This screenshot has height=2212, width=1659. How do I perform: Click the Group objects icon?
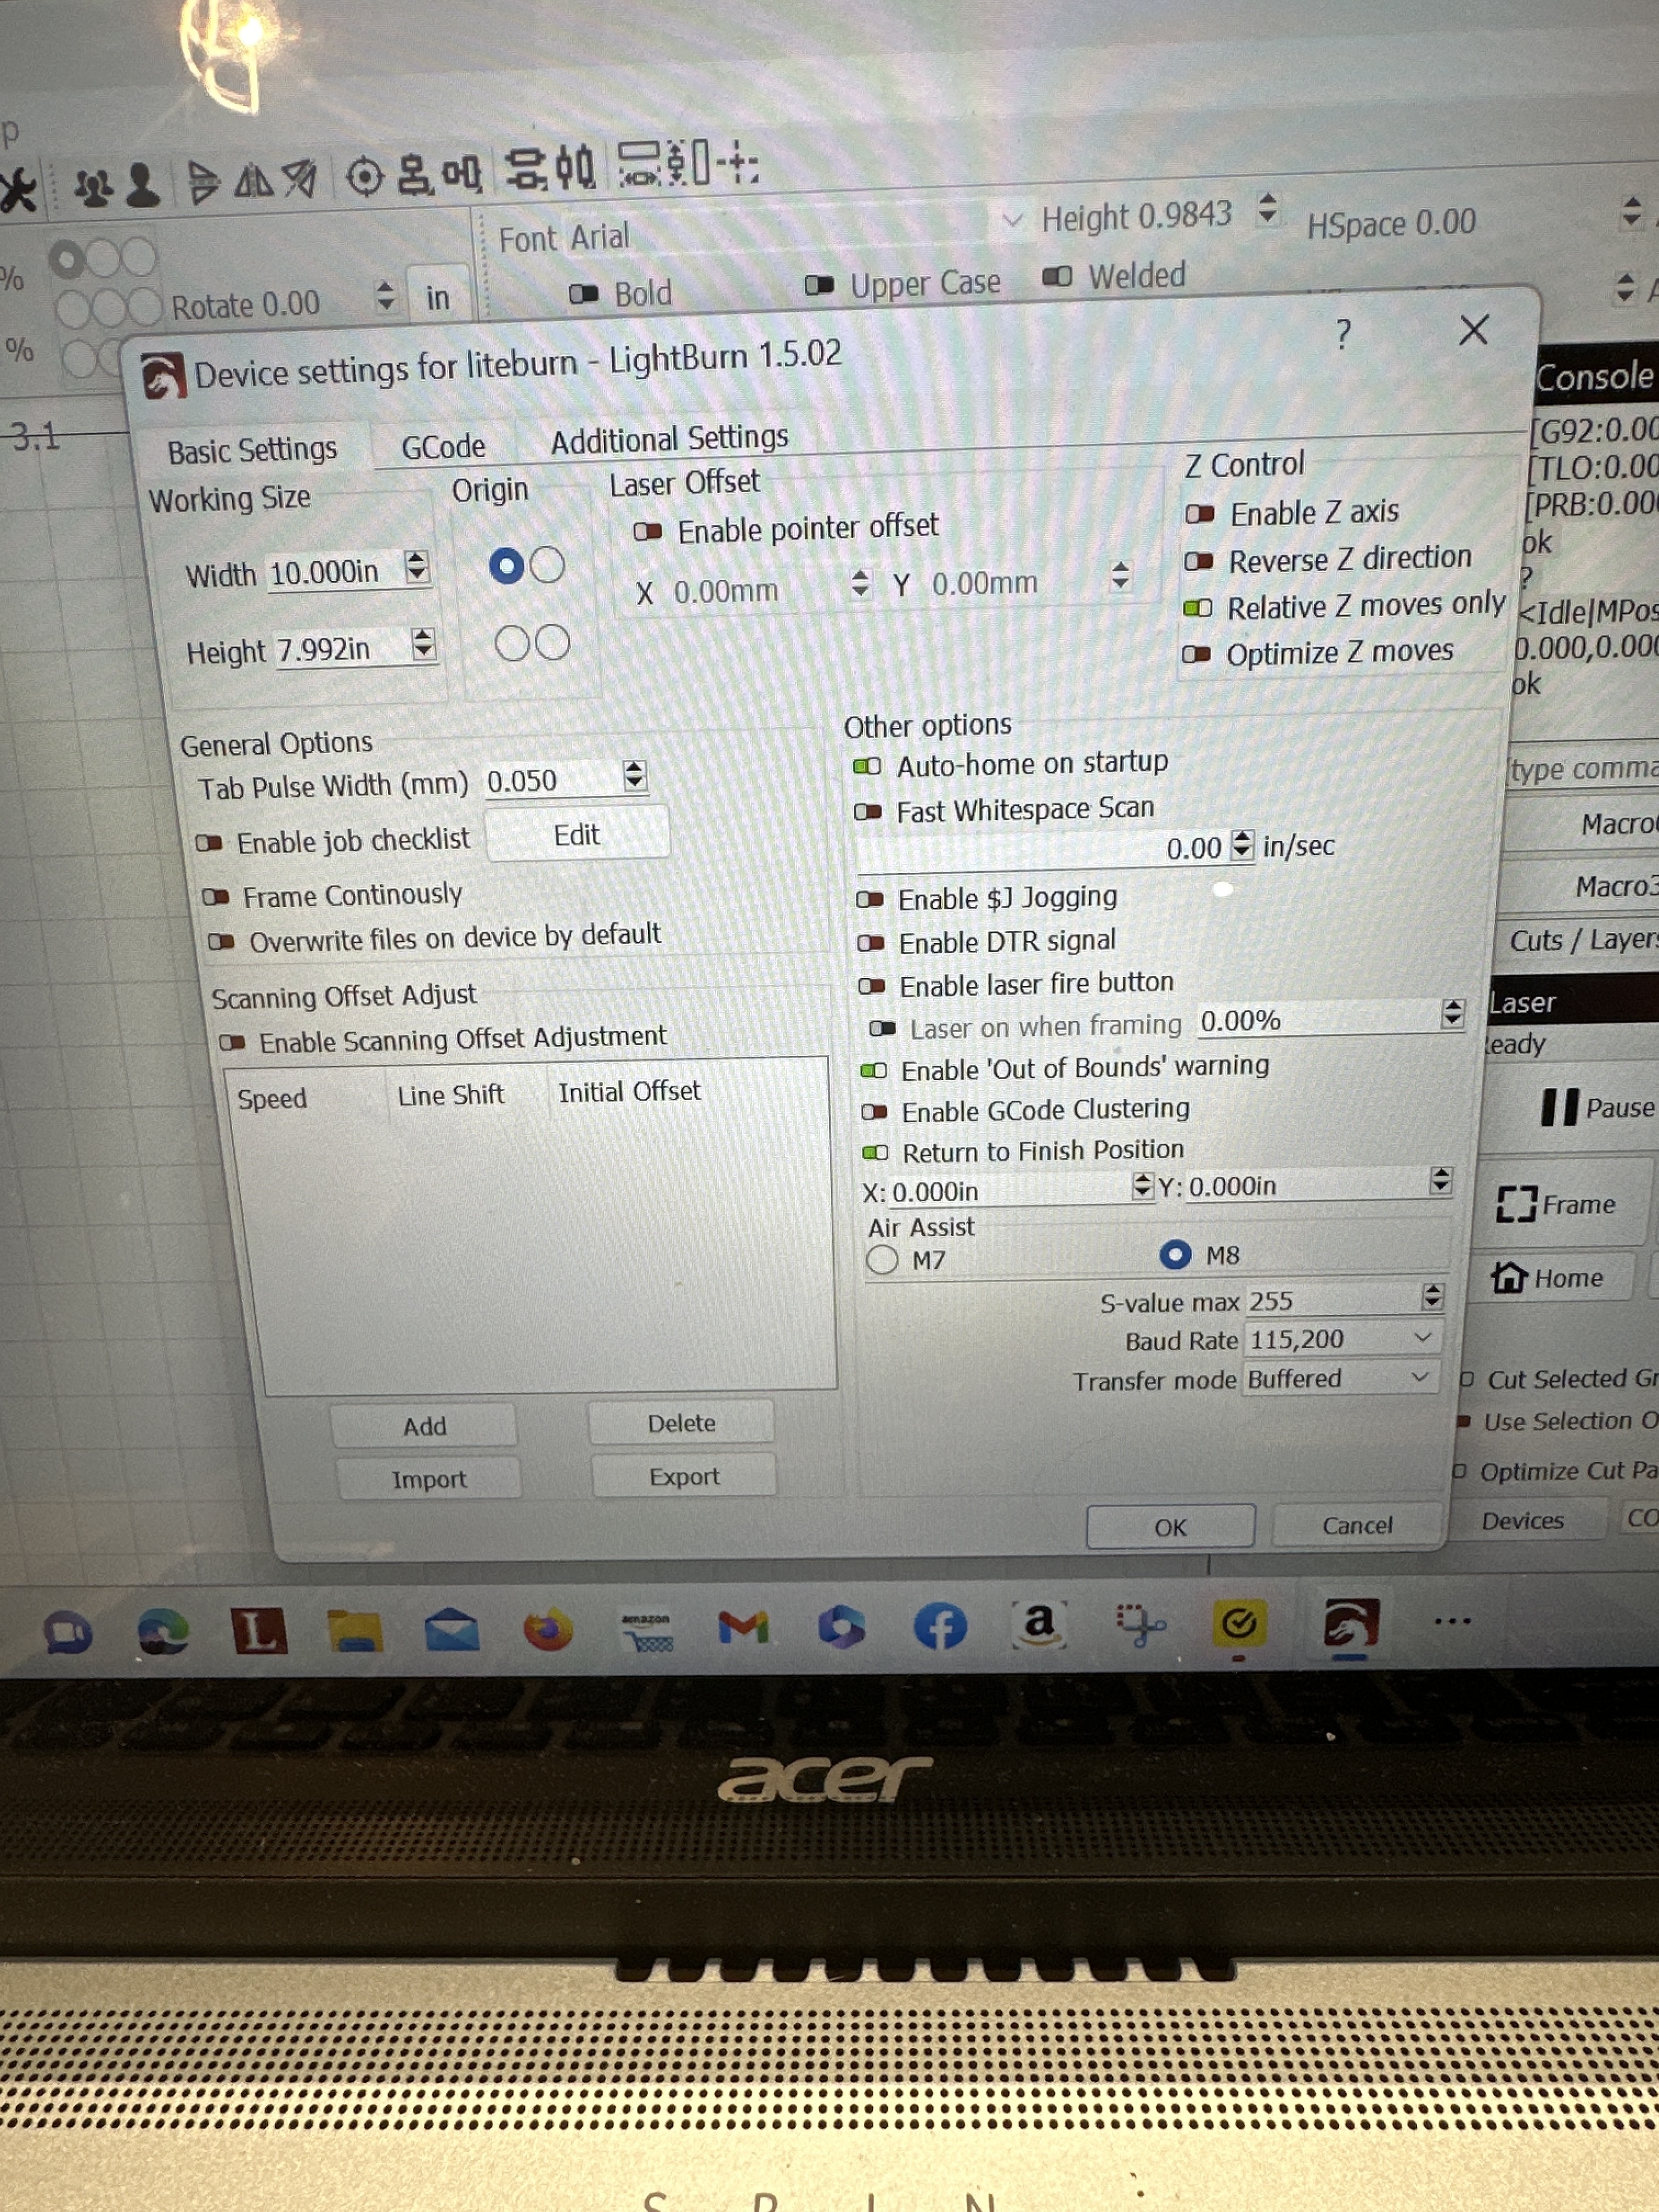pyautogui.click(x=94, y=187)
